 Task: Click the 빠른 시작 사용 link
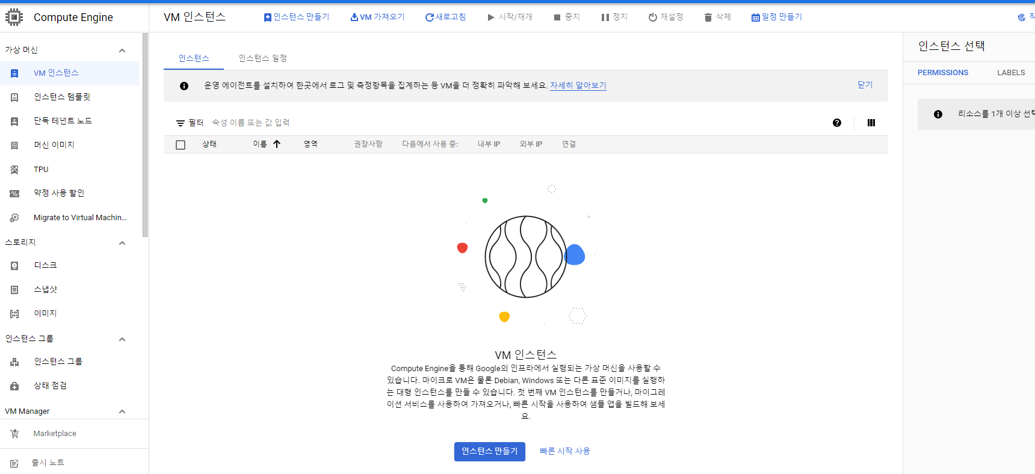pos(565,451)
